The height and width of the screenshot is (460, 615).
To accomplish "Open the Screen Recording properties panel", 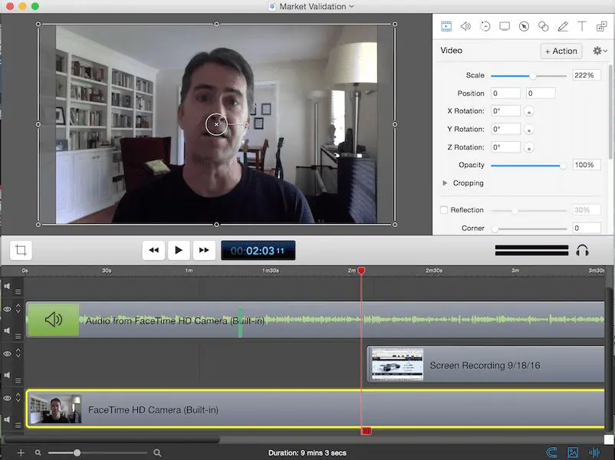I will click(x=504, y=25).
